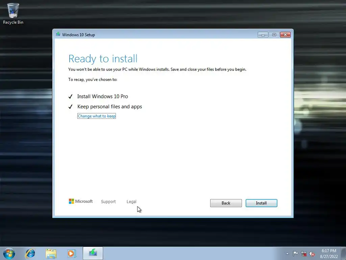Open the clock showing 6:17 PM

(x=329, y=254)
